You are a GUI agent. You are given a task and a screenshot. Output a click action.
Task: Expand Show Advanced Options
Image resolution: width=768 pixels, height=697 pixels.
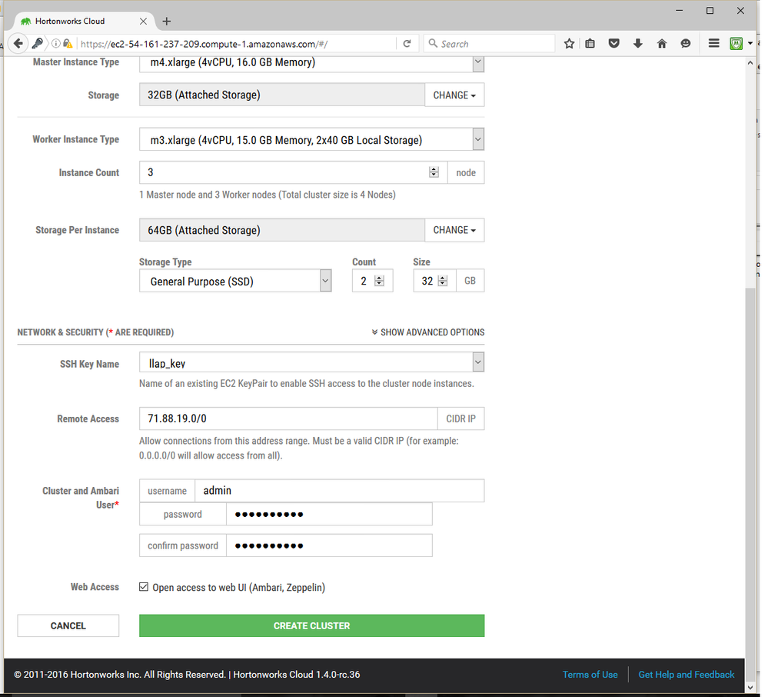tap(427, 332)
